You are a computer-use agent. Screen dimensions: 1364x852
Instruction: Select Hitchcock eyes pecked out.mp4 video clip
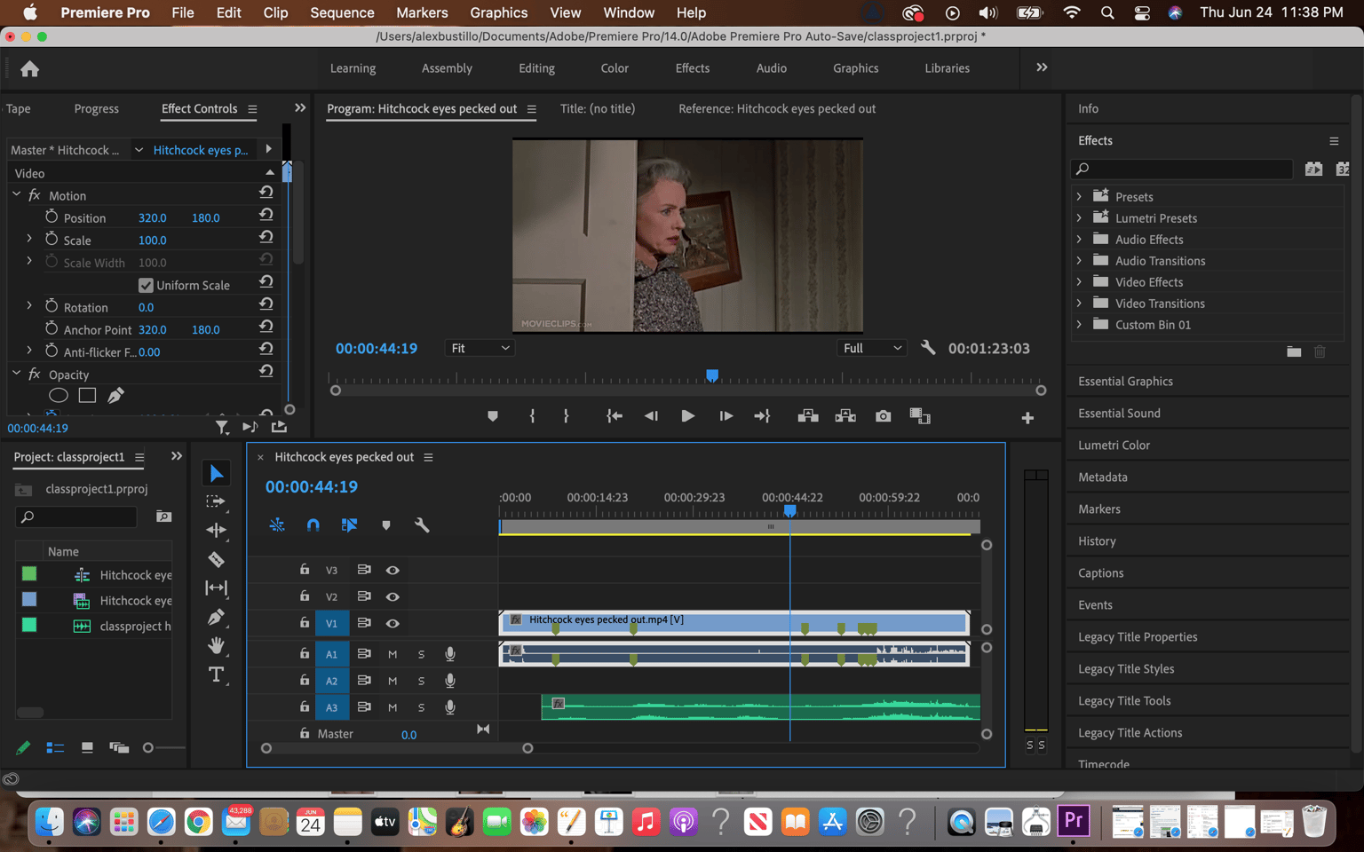734,623
